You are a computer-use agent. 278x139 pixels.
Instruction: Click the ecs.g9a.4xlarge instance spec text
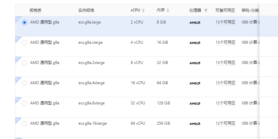(92, 83)
